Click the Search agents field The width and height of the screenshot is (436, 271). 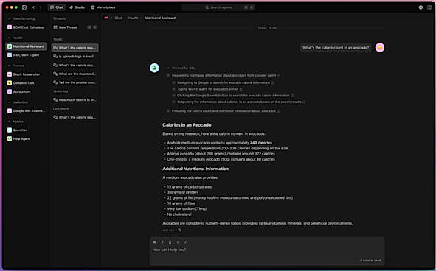click(x=218, y=7)
